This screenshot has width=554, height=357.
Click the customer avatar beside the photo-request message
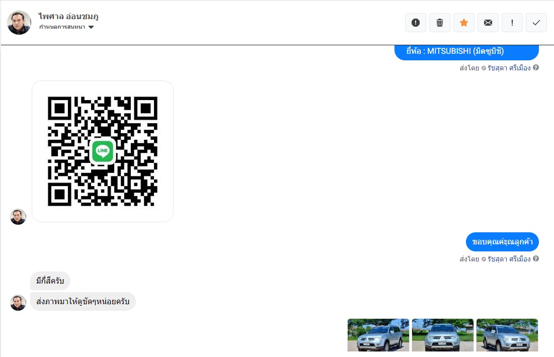point(18,303)
